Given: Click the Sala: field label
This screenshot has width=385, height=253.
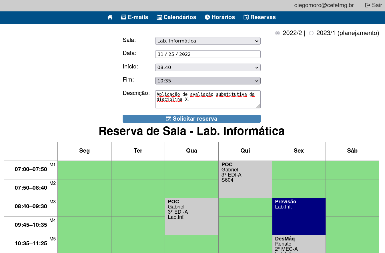Looking at the screenshot, I should 129,40.
